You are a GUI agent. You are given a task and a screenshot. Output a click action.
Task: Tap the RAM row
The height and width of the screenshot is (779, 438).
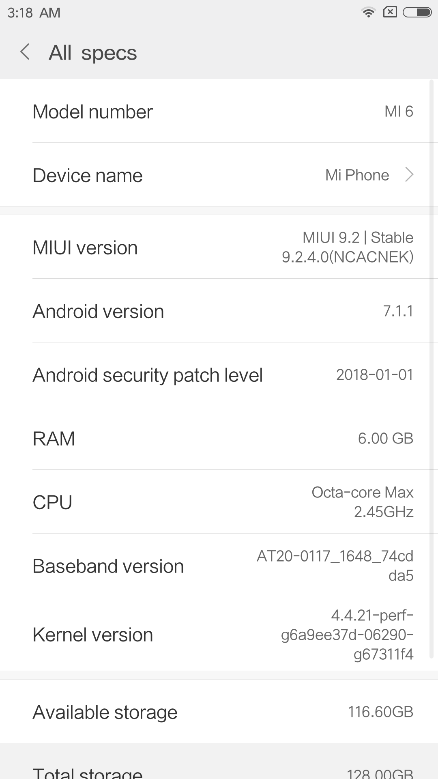[x=219, y=439]
